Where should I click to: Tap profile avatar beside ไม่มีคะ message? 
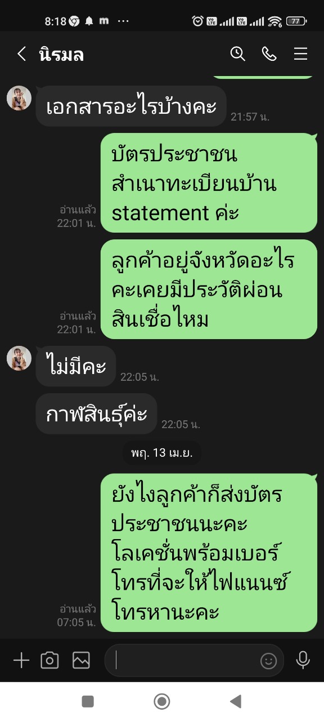point(19,358)
